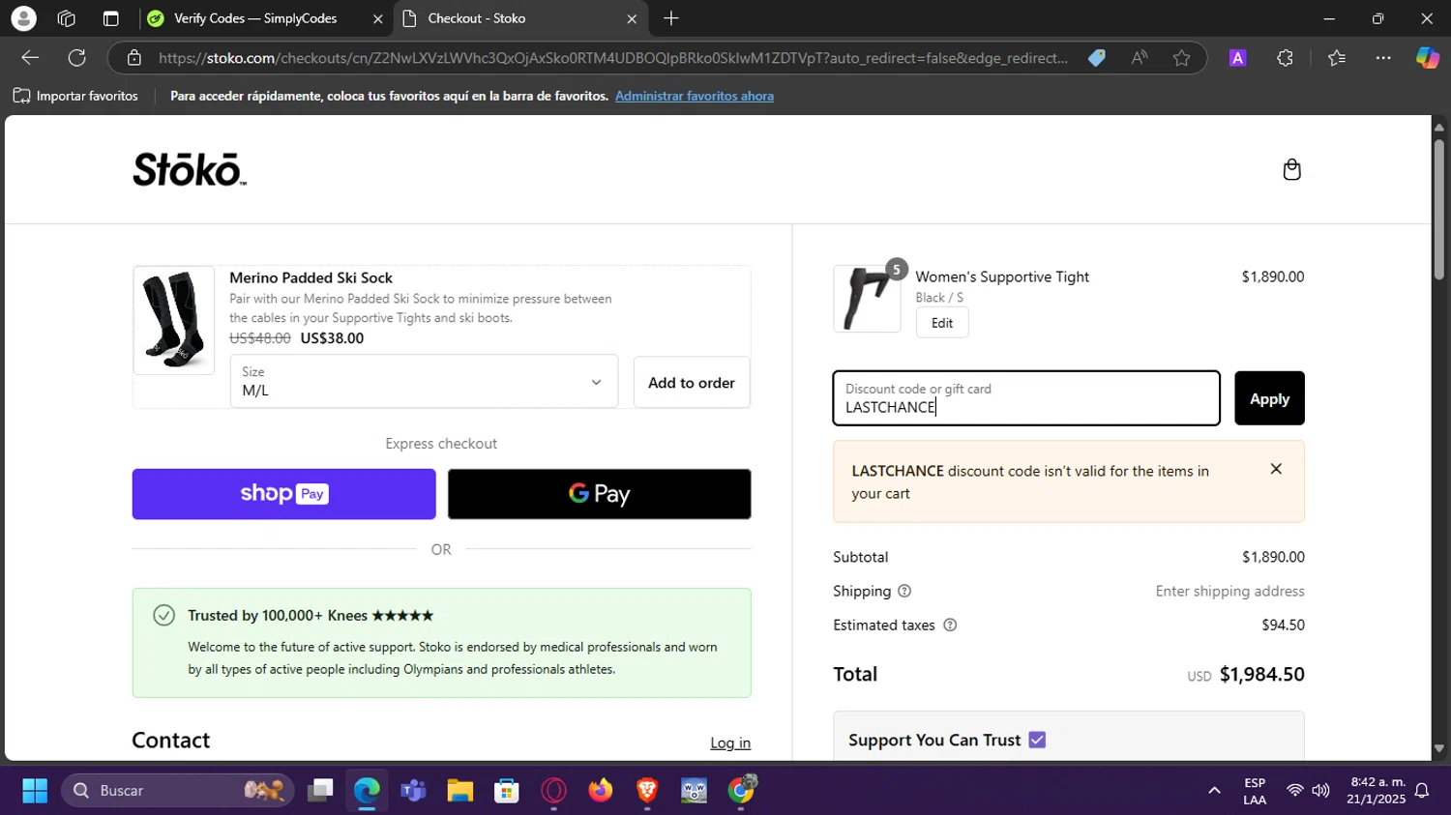Dismiss the LASTCHANCE invalid code message
1451x815 pixels.
click(1276, 469)
